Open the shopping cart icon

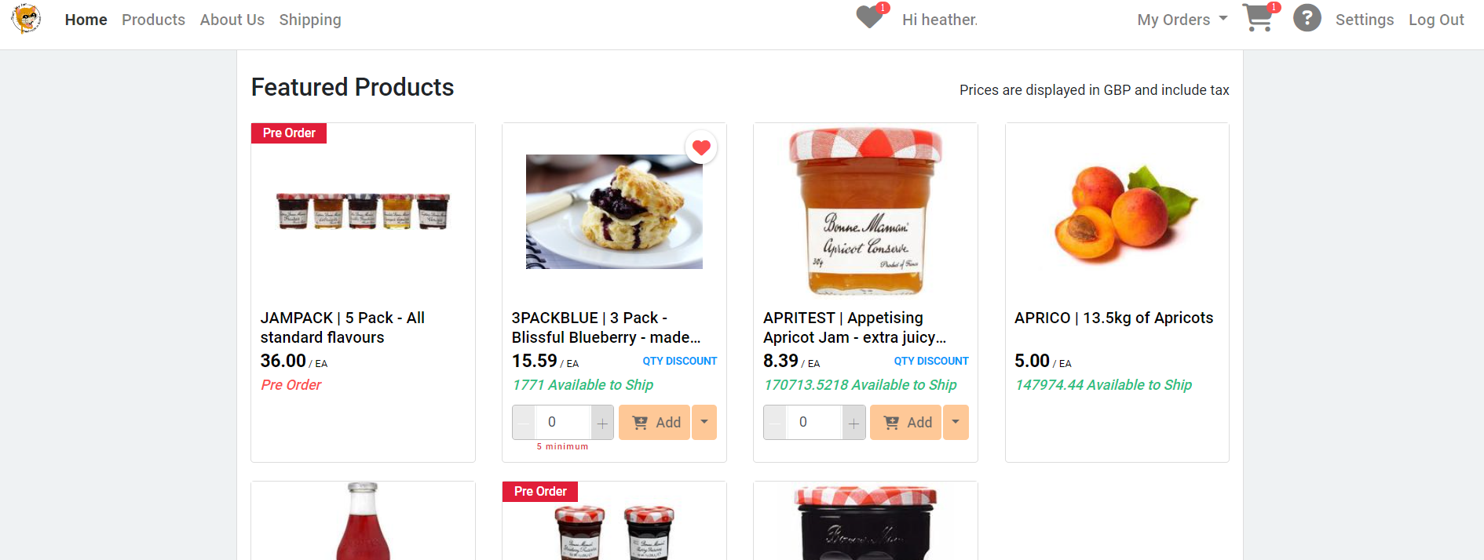pos(1259,17)
